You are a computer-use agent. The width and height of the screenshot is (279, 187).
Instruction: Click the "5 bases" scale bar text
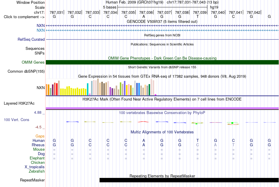point(110,7)
